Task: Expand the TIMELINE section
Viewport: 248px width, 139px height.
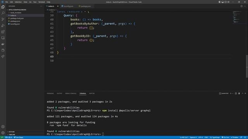Action: pos(12,135)
